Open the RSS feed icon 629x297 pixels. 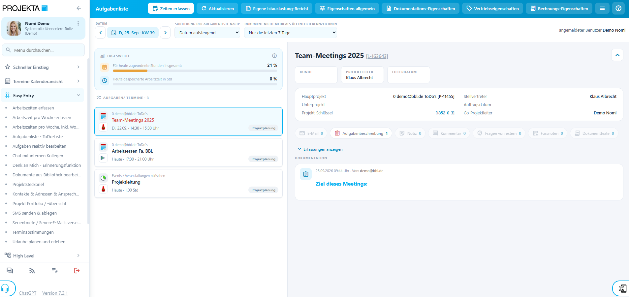pos(32,271)
